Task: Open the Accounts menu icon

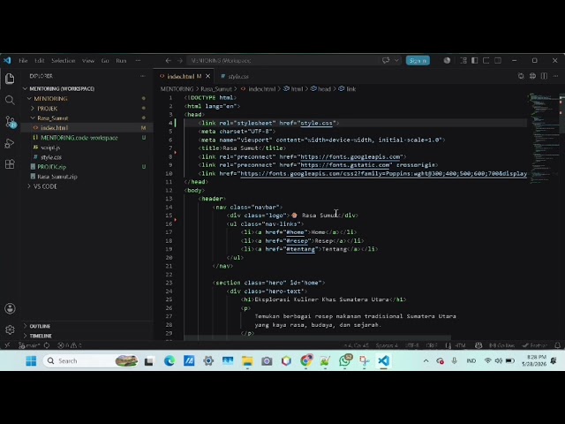Action: tap(10, 308)
